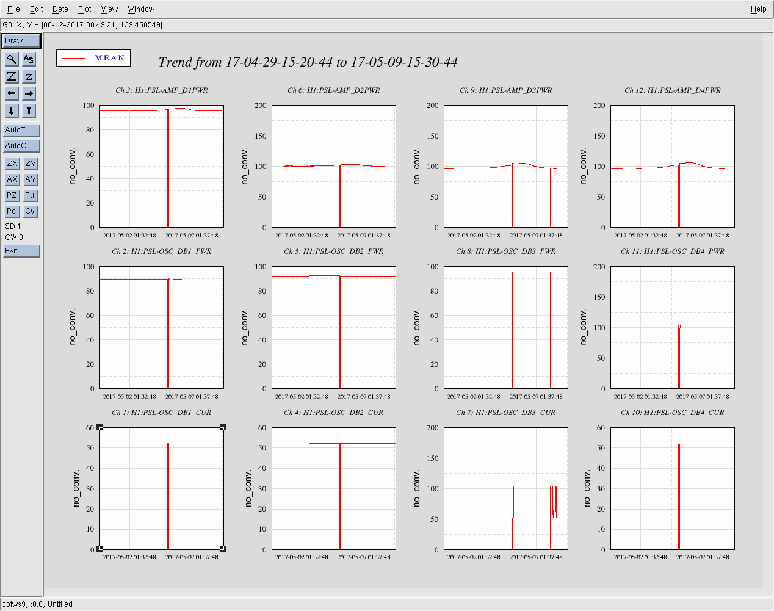Viewport: 774px width, 611px height.
Task: Open the File menu
Action: (x=13, y=9)
